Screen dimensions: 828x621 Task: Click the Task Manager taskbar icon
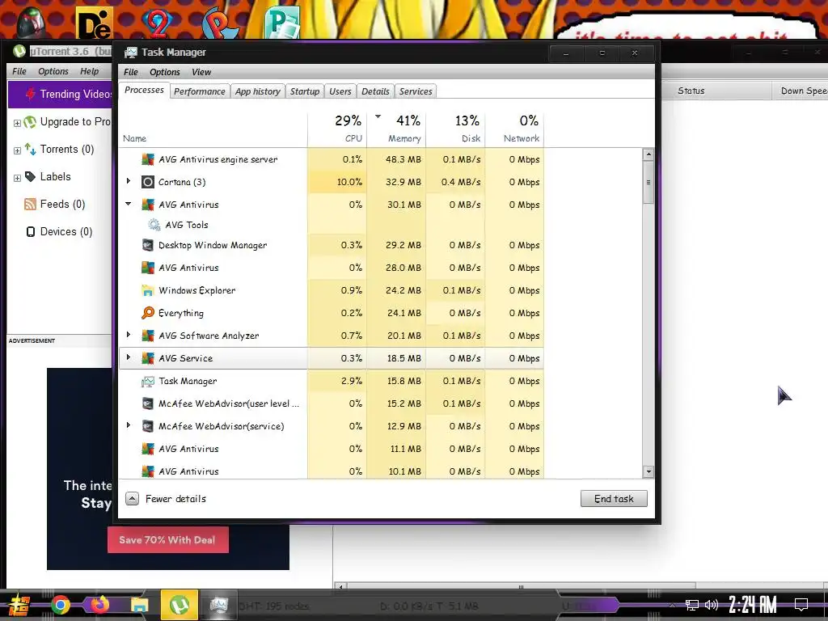218,605
